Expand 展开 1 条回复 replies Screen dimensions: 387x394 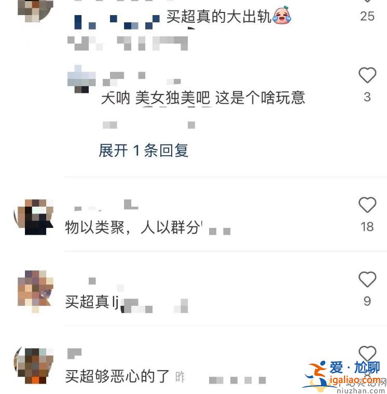tap(143, 151)
